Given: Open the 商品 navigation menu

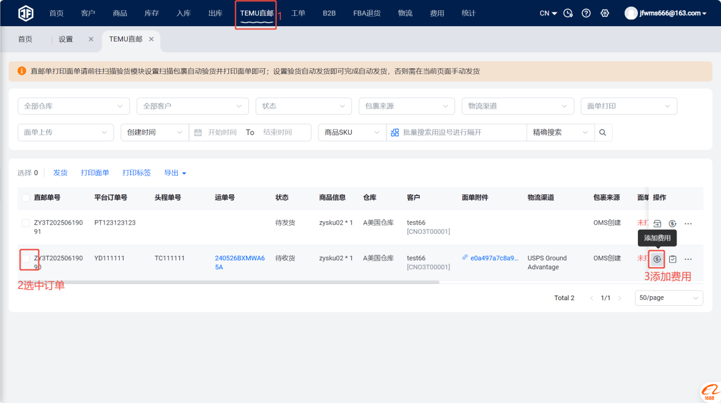Looking at the screenshot, I should click(120, 13).
